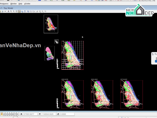Choose the Pan View hand tool
Viewport: 157px width, 118px height.
25,12
